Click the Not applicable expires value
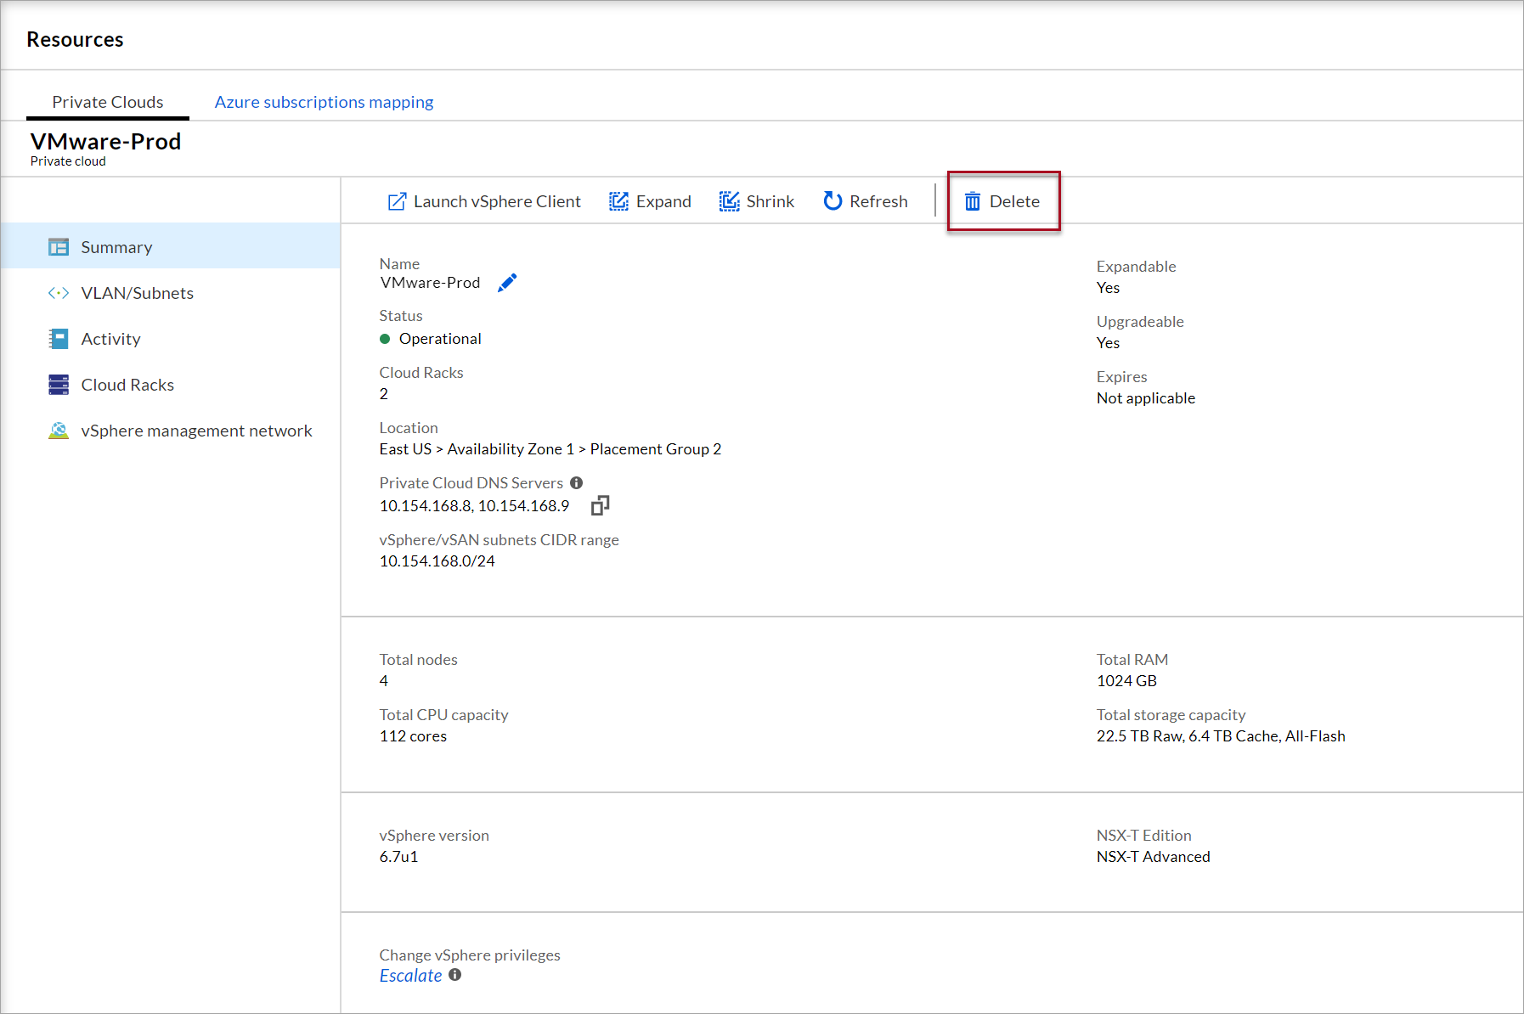 1146,398
